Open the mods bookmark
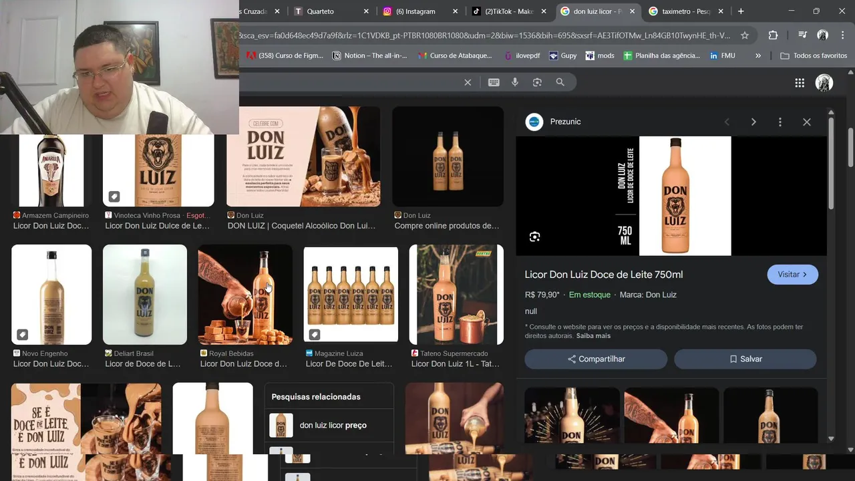855x481 pixels. 599,55
